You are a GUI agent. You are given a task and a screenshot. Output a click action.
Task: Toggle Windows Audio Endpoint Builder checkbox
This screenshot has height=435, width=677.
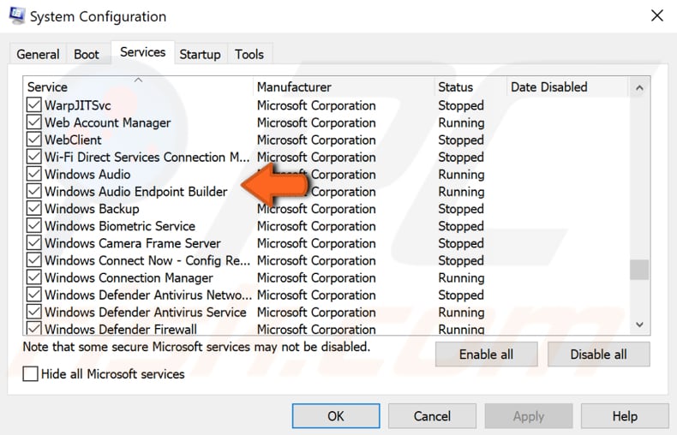click(x=33, y=191)
